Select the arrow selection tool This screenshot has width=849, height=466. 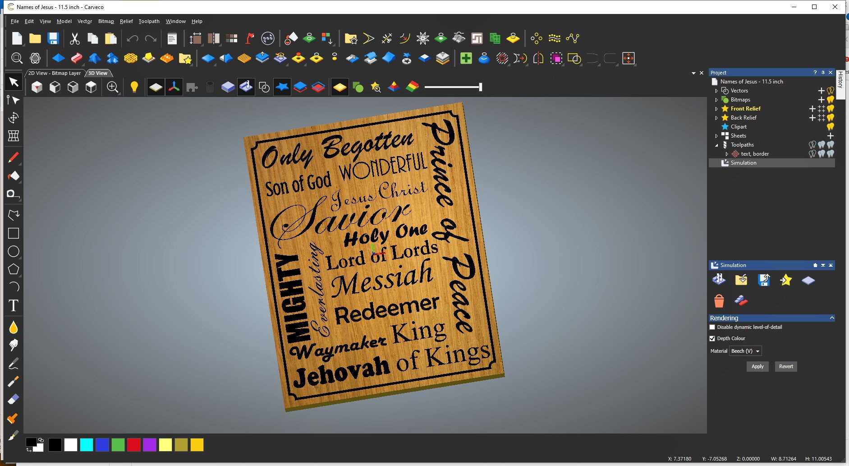point(13,82)
